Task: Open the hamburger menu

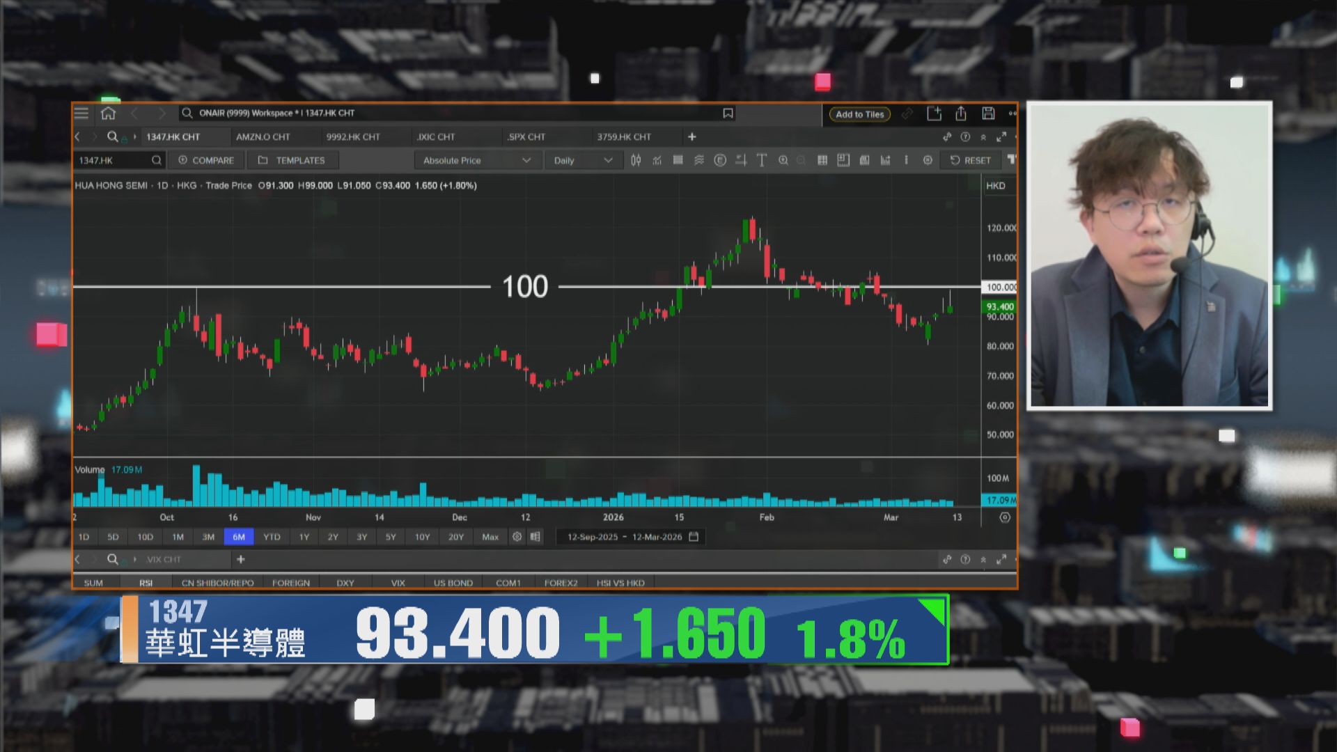Action: [x=81, y=113]
